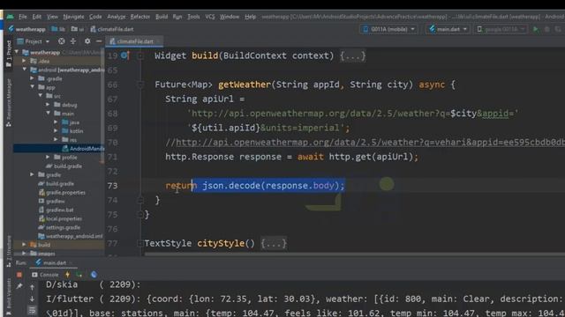Click the ui breadcrumb folder

[78, 29]
